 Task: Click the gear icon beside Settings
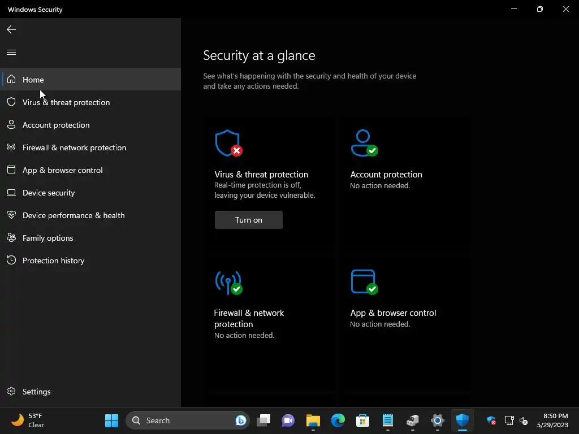click(11, 391)
